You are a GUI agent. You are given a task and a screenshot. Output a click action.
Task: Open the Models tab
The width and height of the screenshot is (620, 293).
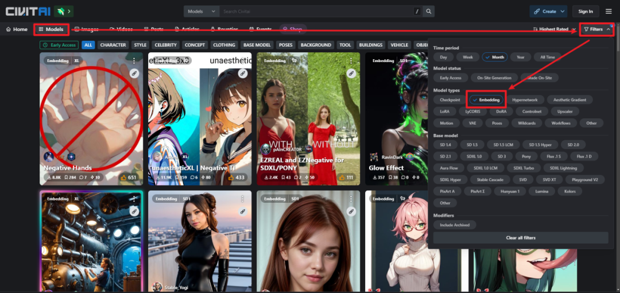pos(52,29)
